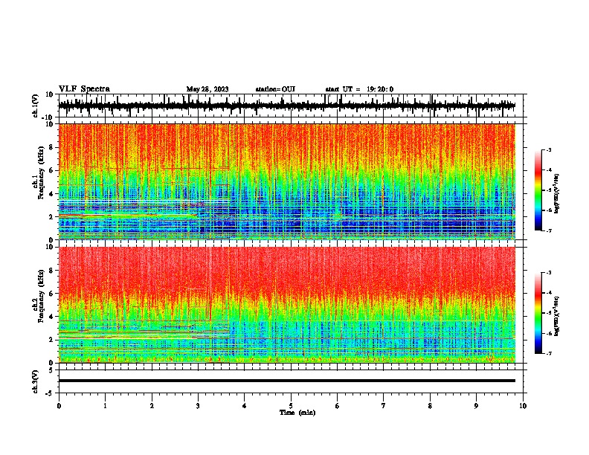Click the "ch.1(V)" axis label
This screenshot has height=455, width=589.
click(36, 106)
